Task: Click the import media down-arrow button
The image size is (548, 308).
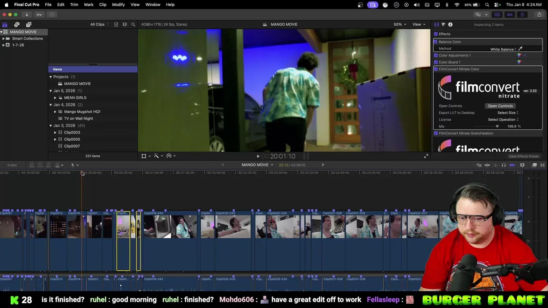Action: coord(27,15)
